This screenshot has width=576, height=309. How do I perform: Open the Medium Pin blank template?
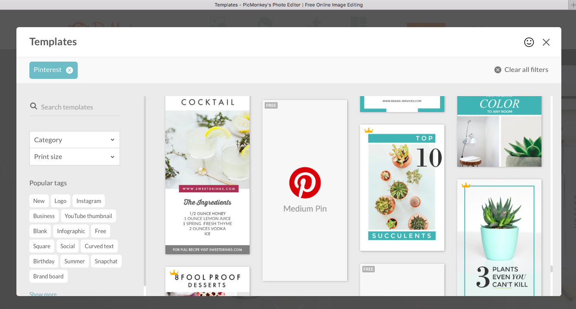pyautogui.click(x=305, y=190)
